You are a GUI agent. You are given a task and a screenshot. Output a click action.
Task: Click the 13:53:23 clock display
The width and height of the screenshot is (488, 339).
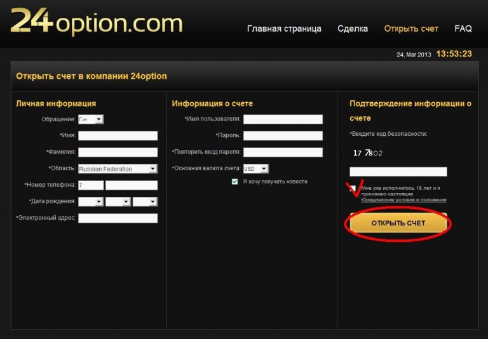click(x=454, y=54)
